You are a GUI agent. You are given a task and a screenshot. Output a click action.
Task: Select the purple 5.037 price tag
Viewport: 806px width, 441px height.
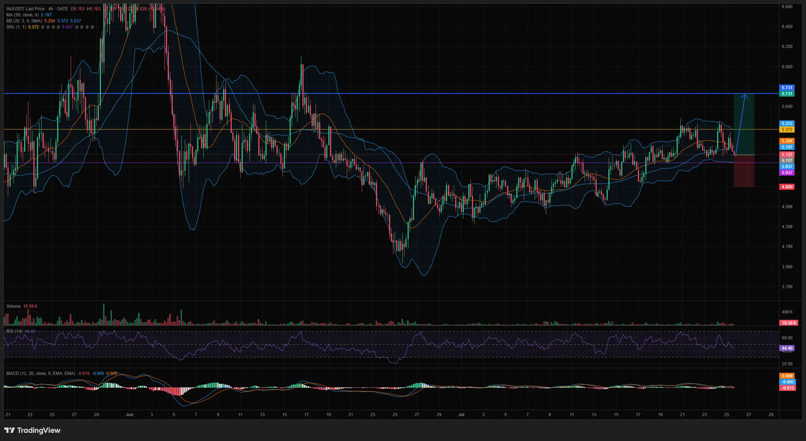click(787, 173)
